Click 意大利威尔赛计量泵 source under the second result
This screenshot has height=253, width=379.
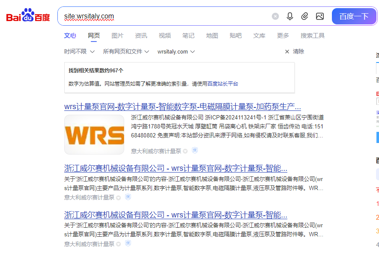pos(89,198)
